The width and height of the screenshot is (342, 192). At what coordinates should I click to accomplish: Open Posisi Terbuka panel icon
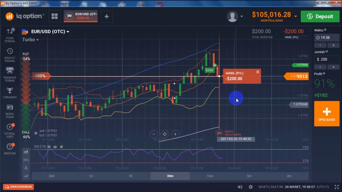10,31
